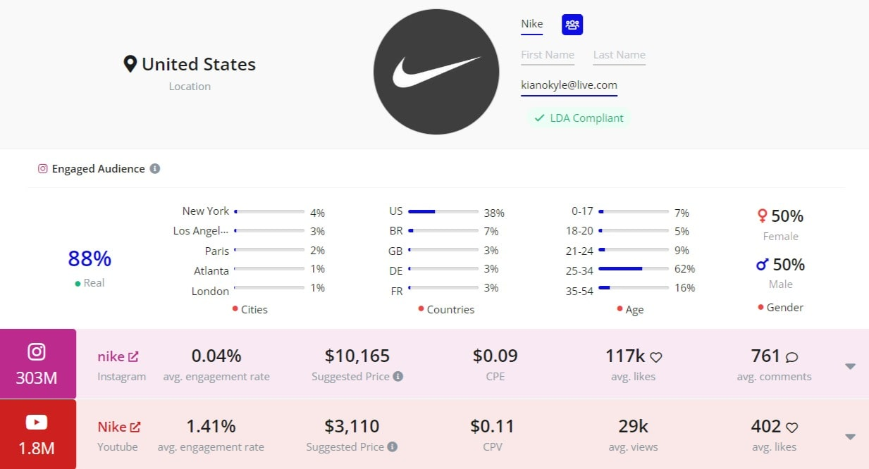Click Instagram Suggested Price info icon
The height and width of the screenshot is (469, 869).
pos(398,377)
